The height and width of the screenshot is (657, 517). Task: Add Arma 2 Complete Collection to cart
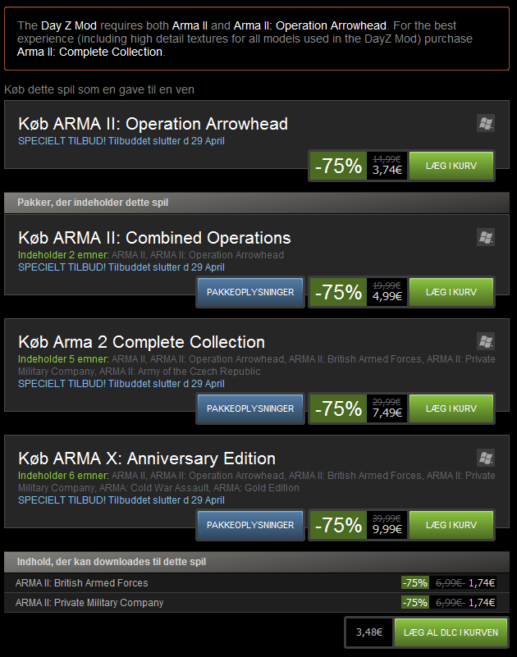[451, 408]
